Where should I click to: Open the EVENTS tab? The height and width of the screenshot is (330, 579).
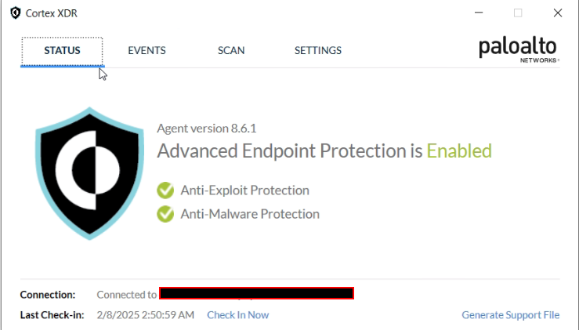[147, 51]
